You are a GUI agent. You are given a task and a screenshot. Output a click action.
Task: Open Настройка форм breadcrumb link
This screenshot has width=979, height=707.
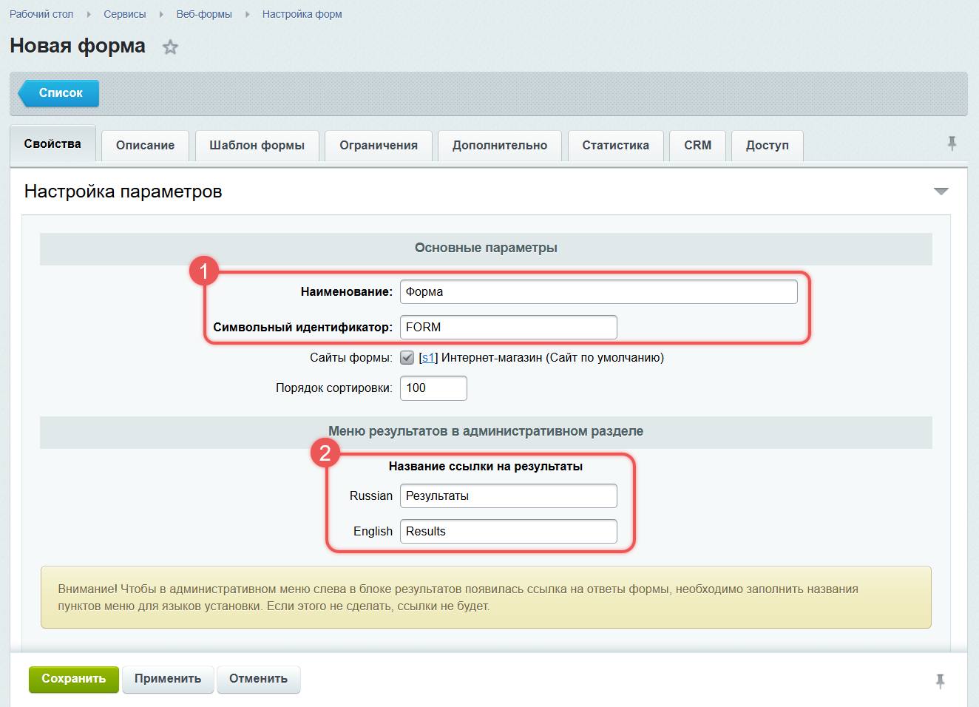click(x=302, y=14)
